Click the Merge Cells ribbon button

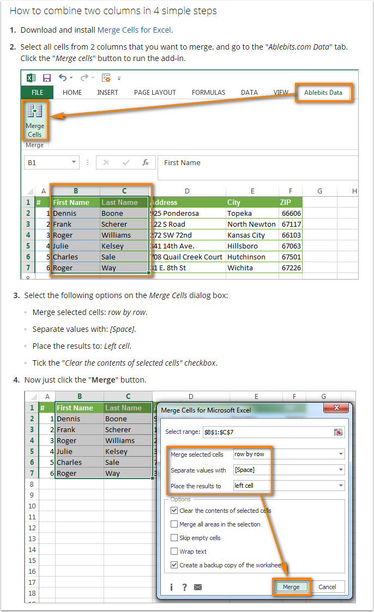35,121
